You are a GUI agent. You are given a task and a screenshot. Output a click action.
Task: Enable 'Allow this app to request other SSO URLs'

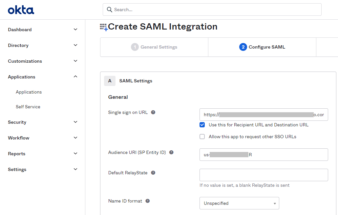pos(202,137)
